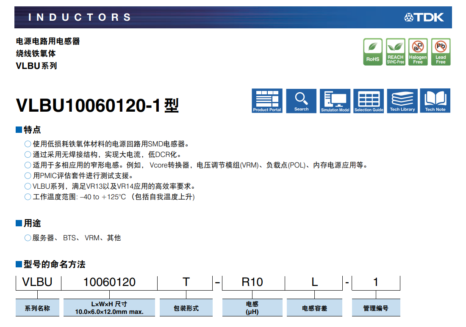Click the VLBU系列 subtitle line
The width and height of the screenshot is (466, 327).
[x=36, y=66]
